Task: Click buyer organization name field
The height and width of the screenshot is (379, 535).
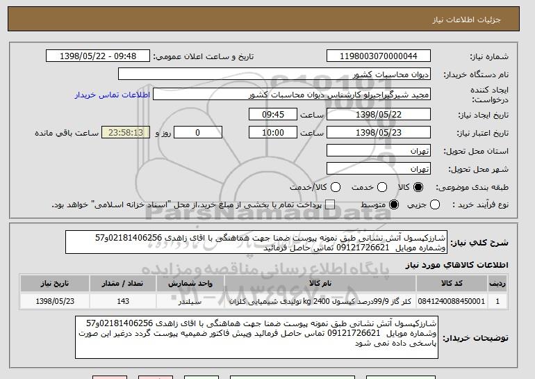Action: 274,74
